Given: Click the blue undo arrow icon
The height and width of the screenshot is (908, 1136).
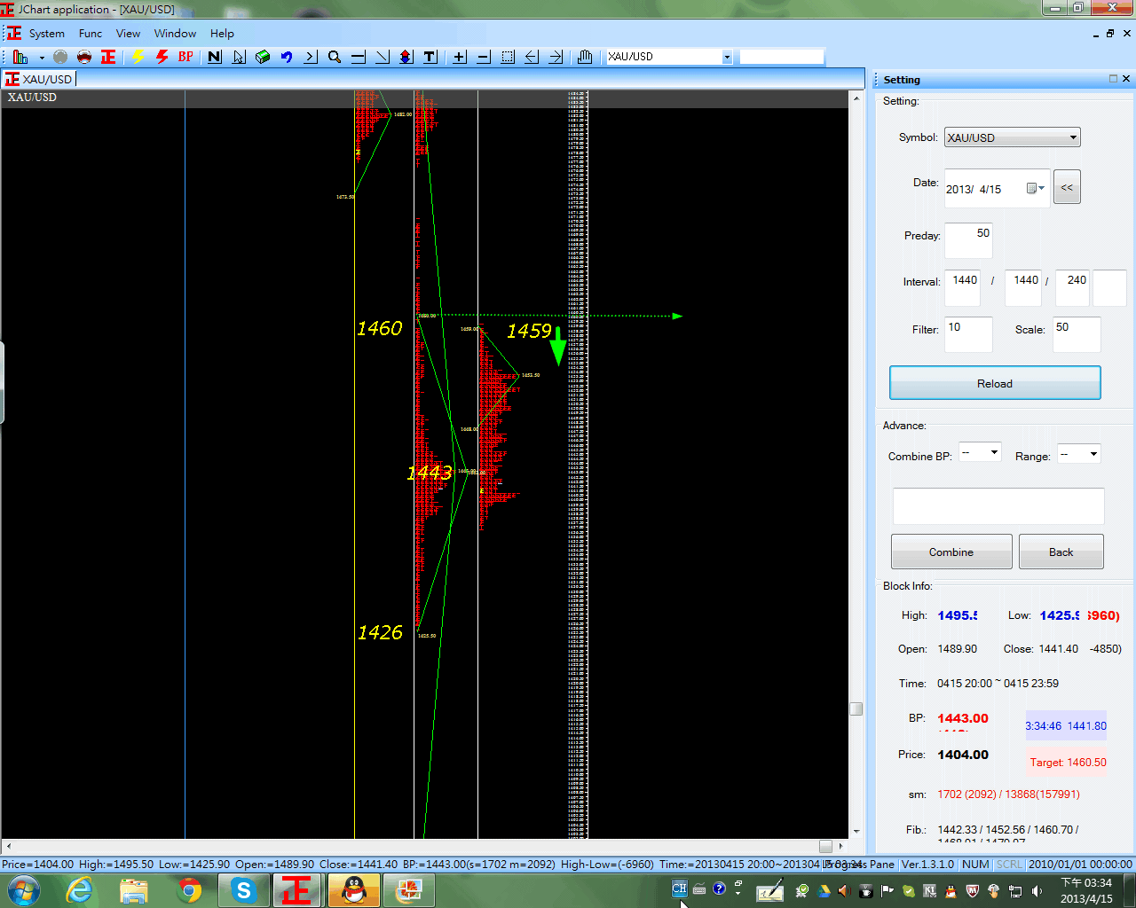Looking at the screenshot, I should (287, 57).
